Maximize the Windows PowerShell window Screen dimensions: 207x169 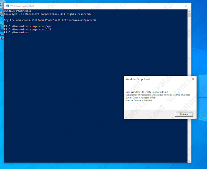click(x=176, y=6)
